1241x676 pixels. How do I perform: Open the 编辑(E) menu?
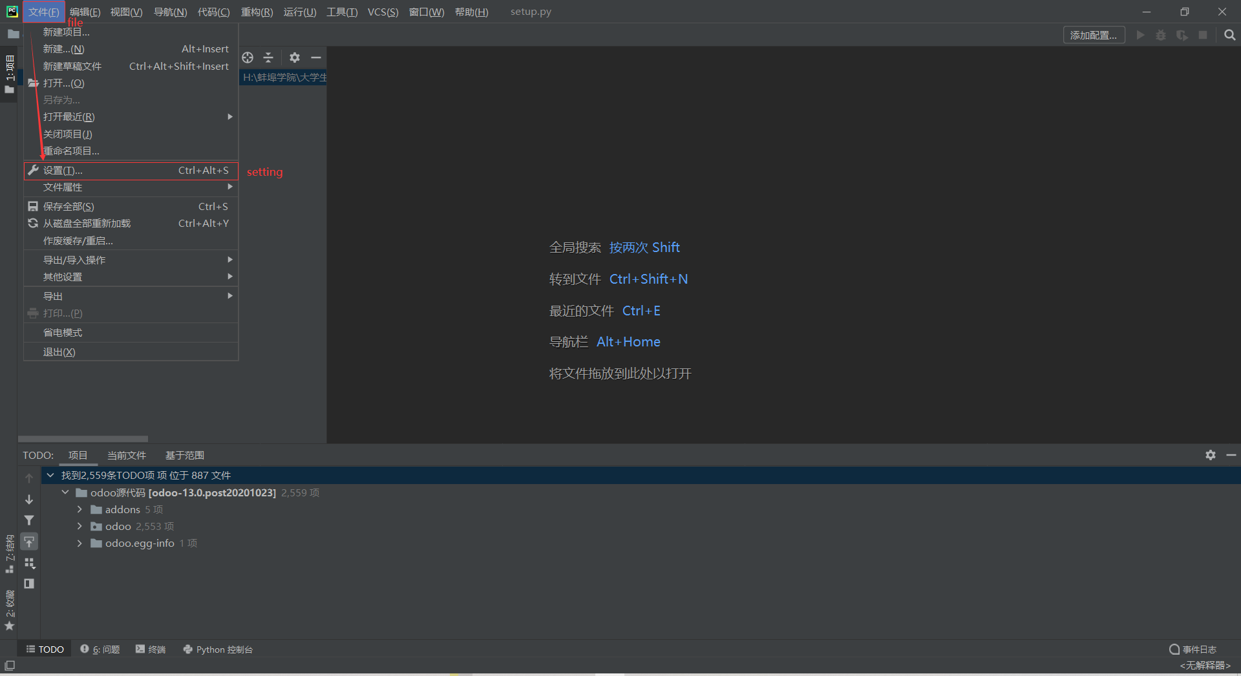[x=85, y=12]
